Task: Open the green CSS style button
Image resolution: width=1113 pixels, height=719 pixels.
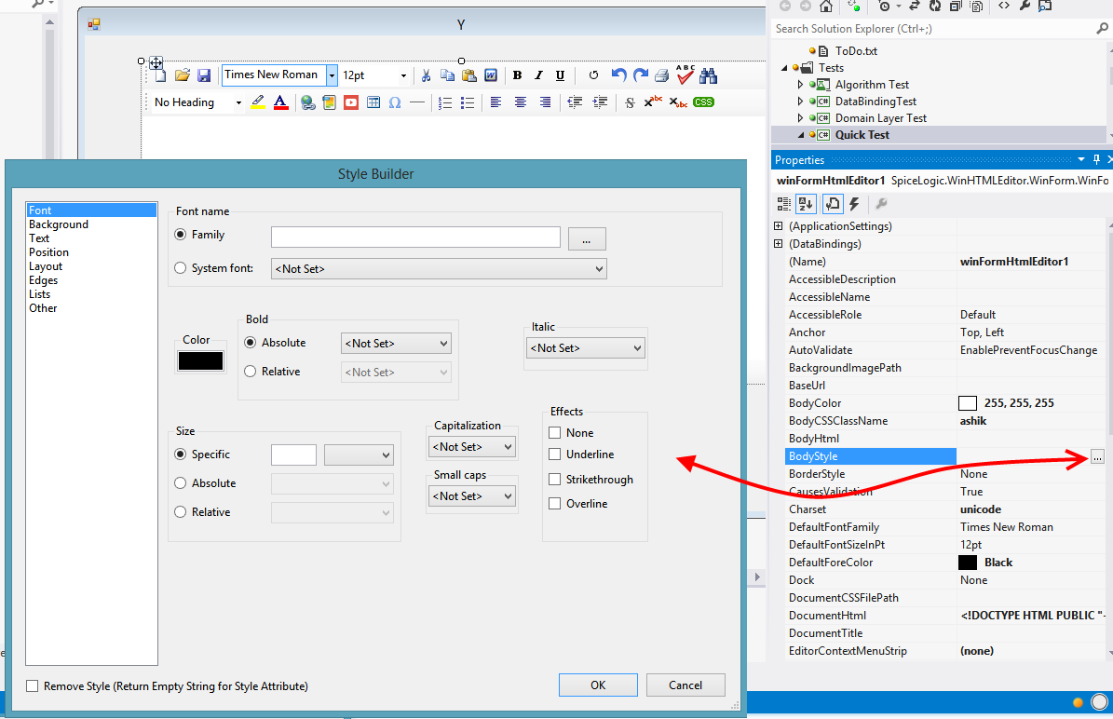Action: [703, 102]
